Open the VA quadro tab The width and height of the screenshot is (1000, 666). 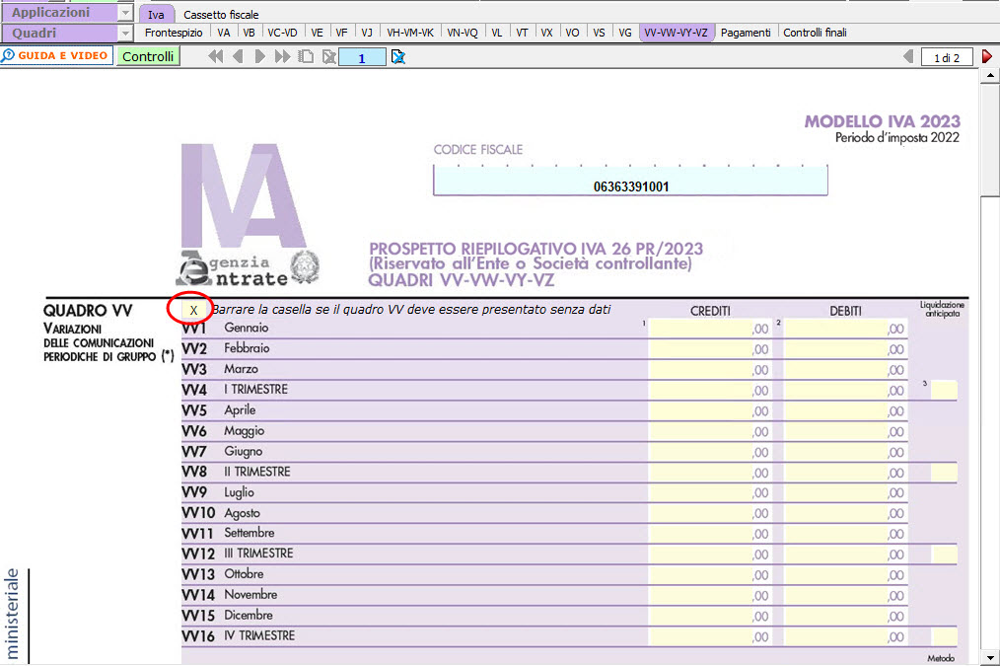click(224, 33)
